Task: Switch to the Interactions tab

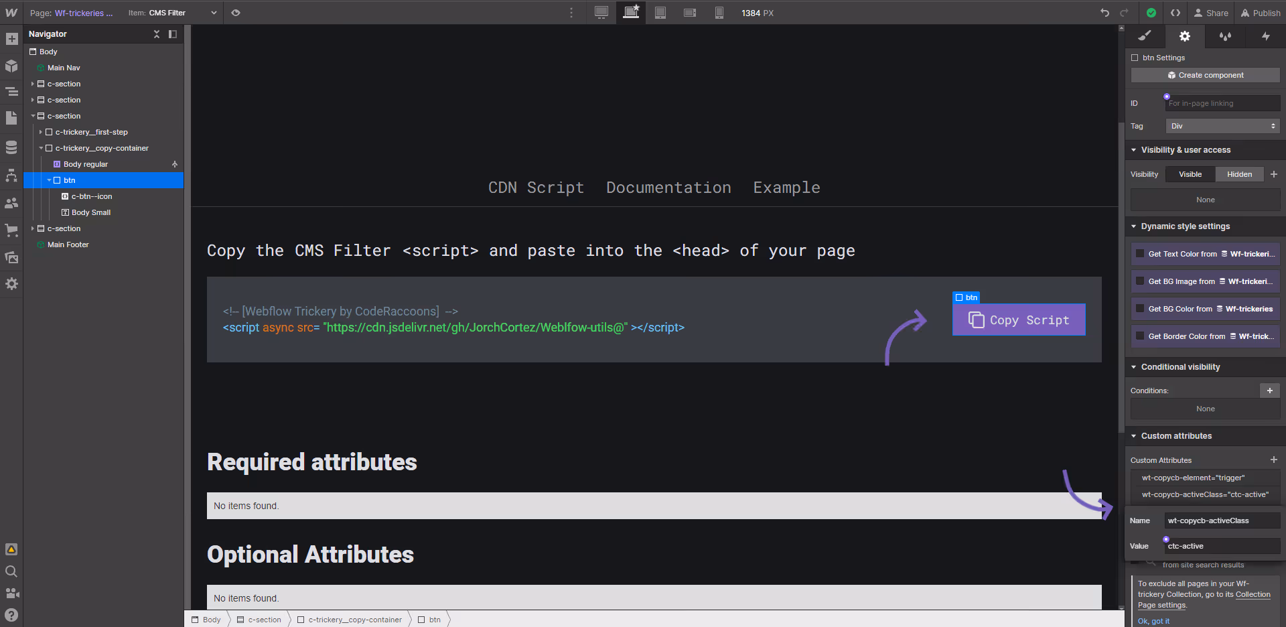Action: (1265, 36)
